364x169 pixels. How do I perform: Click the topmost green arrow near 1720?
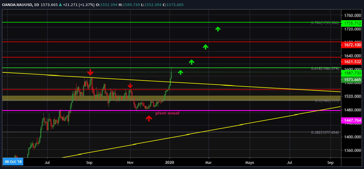click(x=218, y=28)
